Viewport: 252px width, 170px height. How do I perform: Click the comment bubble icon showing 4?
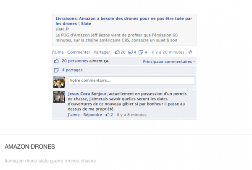click(x=131, y=52)
